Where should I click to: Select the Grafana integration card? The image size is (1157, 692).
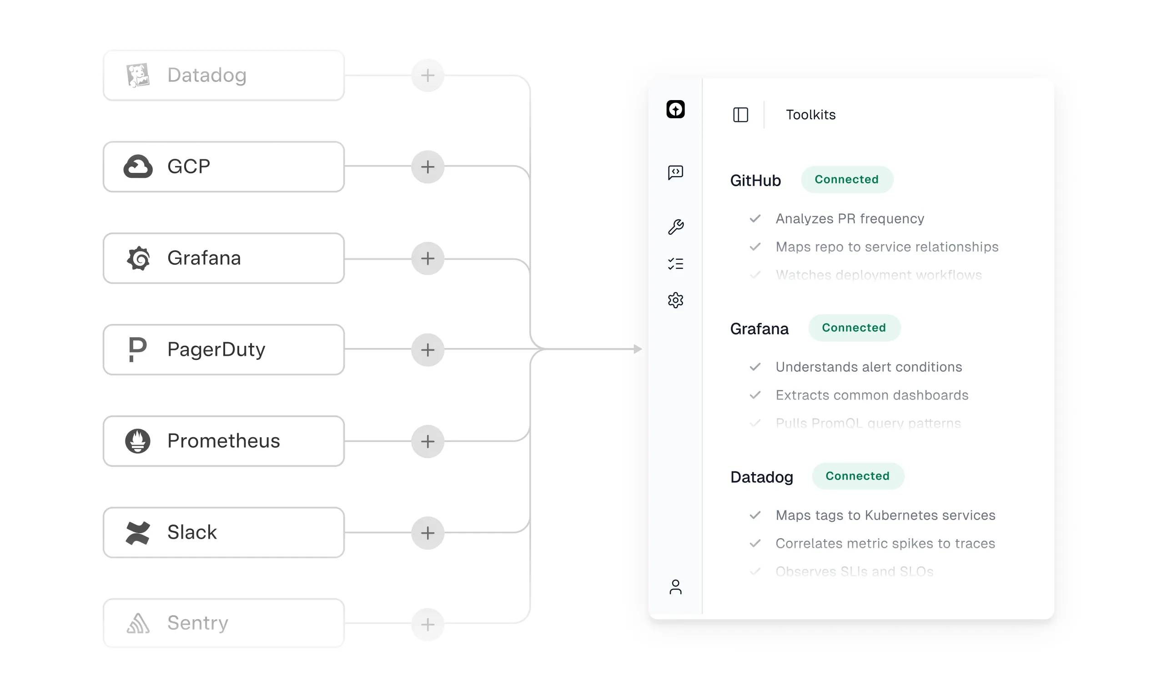pos(224,258)
